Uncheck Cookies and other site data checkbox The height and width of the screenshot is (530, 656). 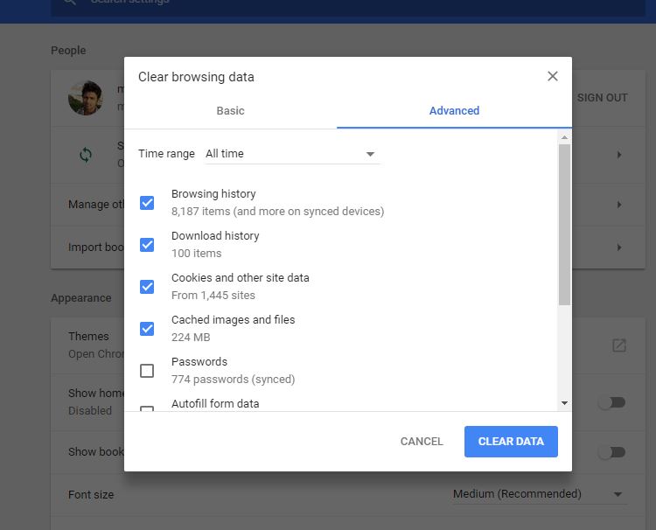(147, 287)
